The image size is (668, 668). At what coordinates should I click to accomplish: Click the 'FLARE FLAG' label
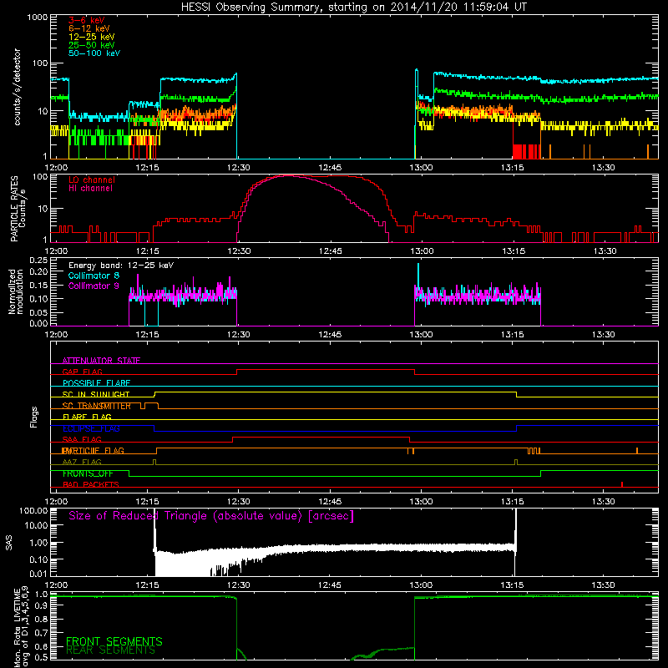click(87, 417)
